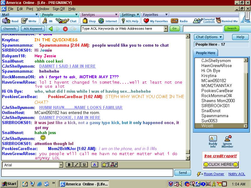This screenshot has height=188, width=251.
Task: Click HUMM HAVN NAME LOOKS FAMILIAR link
Action: (81, 107)
